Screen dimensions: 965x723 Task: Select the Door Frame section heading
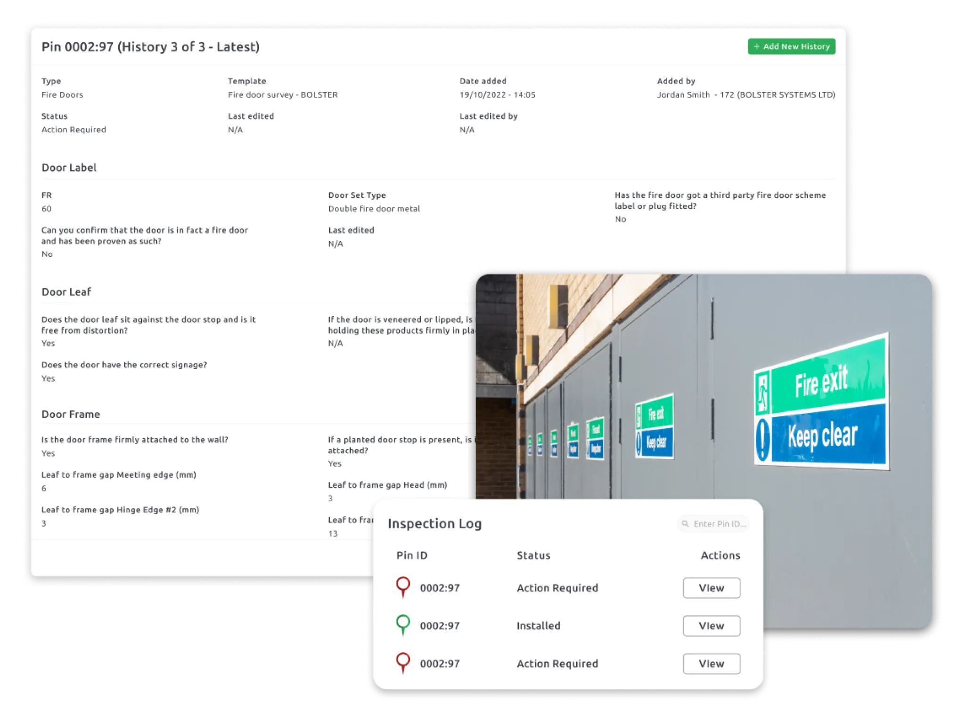pos(71,414)
